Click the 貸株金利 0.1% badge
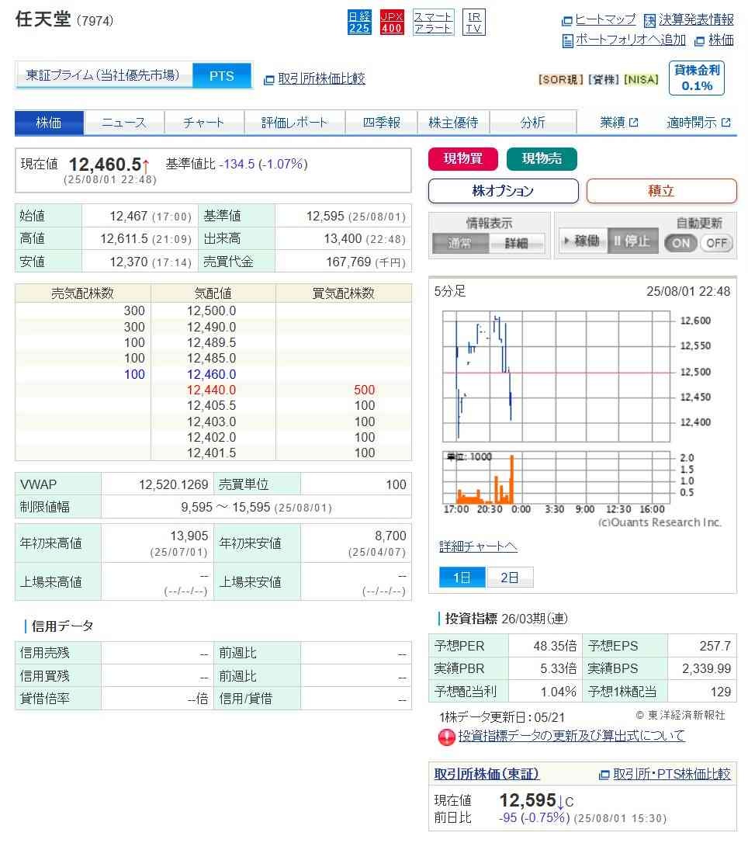The width and height of the screenshot is (748, 843). click(x=697, y=78)
